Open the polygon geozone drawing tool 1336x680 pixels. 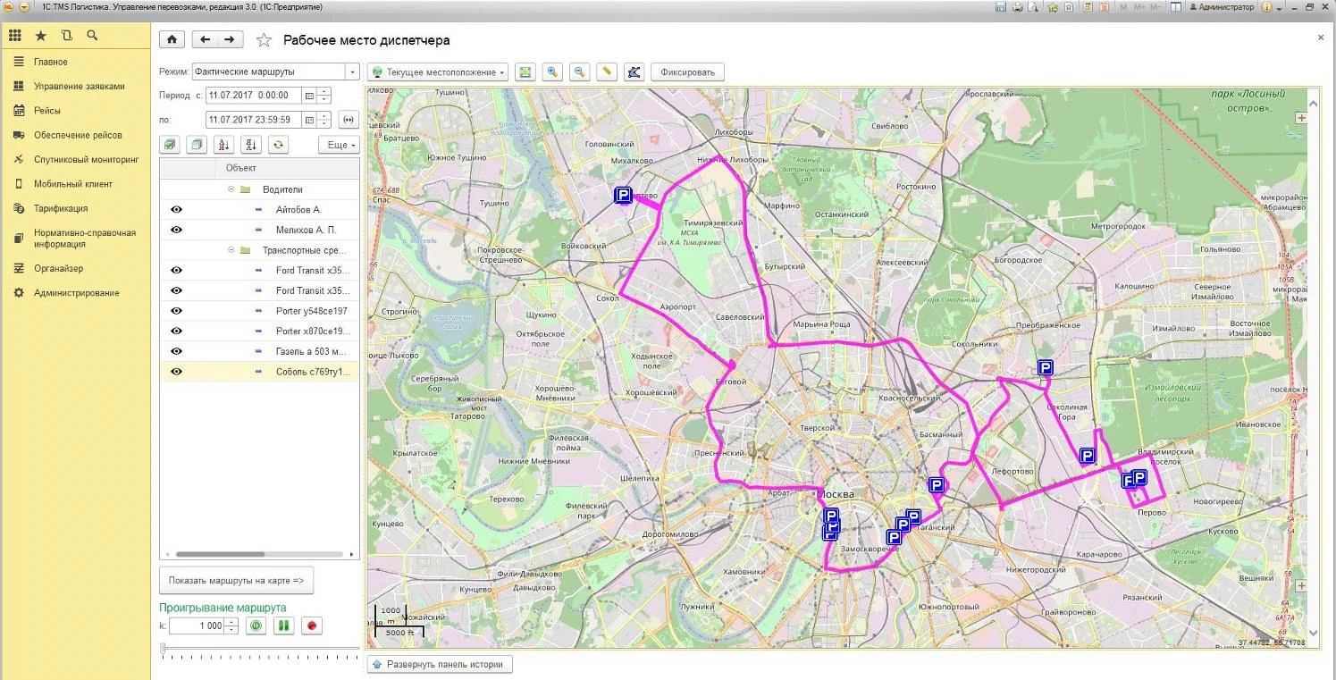(x=634, y=72)
